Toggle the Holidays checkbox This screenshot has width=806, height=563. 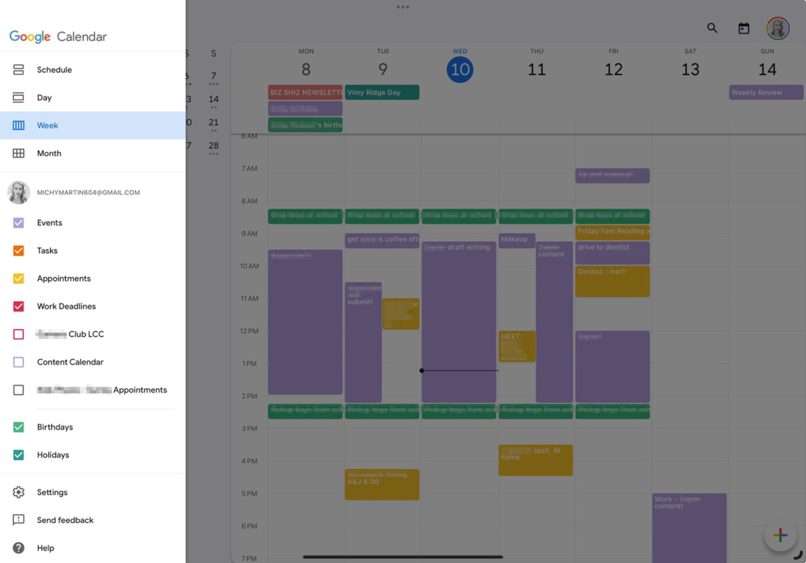click(x=18, y=455)
